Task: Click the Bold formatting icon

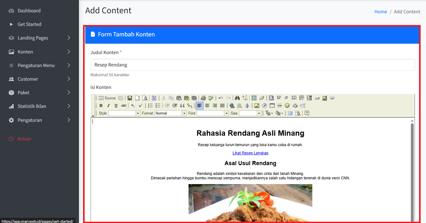Action: [101, 106]
